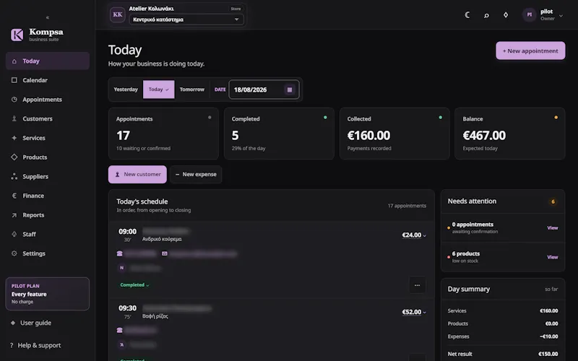
Task: Click the Pilot Plan Every feature card
Action: tap(48, 294)
